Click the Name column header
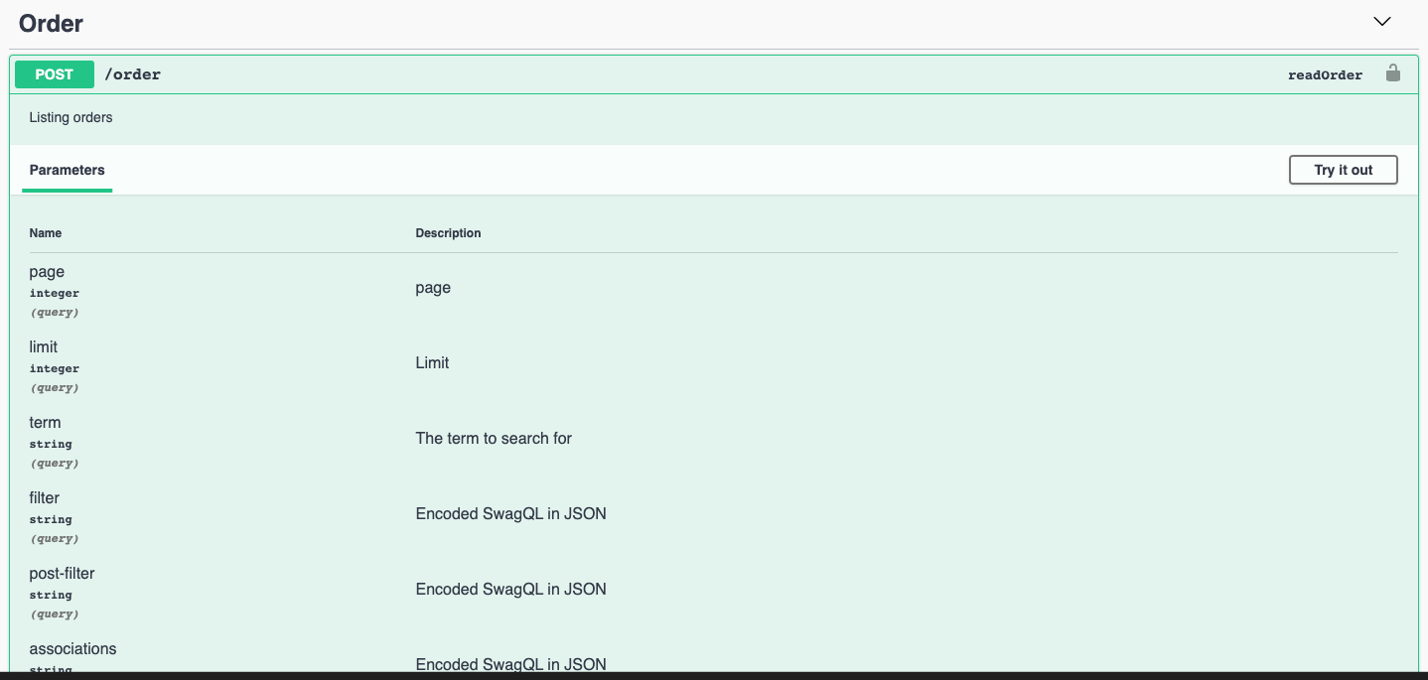 (x=45, y=232)
